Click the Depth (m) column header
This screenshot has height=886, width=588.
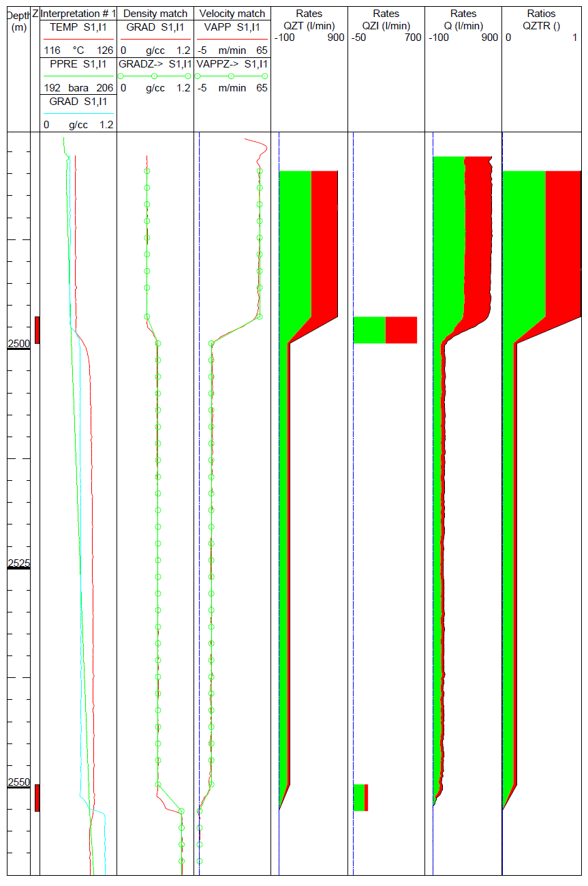[18, 20]
